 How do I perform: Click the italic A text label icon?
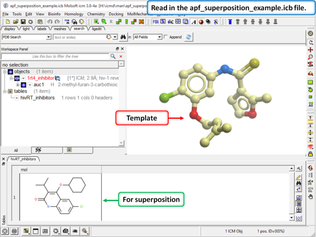tap(194, 22)
